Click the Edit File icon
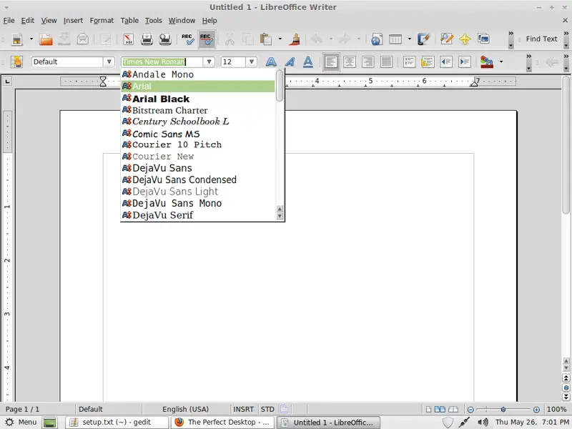 (106, 39)
